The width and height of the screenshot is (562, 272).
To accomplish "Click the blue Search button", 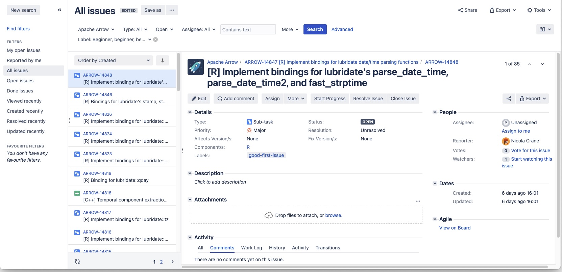I will (x=315, y=29).
